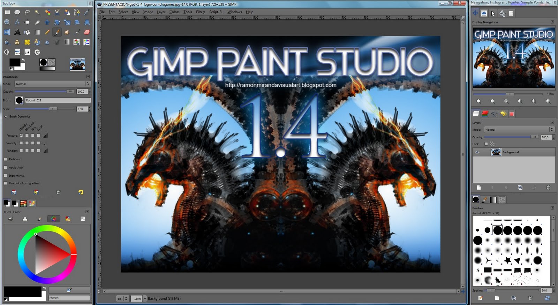The image size is (558, 305).
Task: Enable the Fade out checkbox
Action: (x=6, y=159)
